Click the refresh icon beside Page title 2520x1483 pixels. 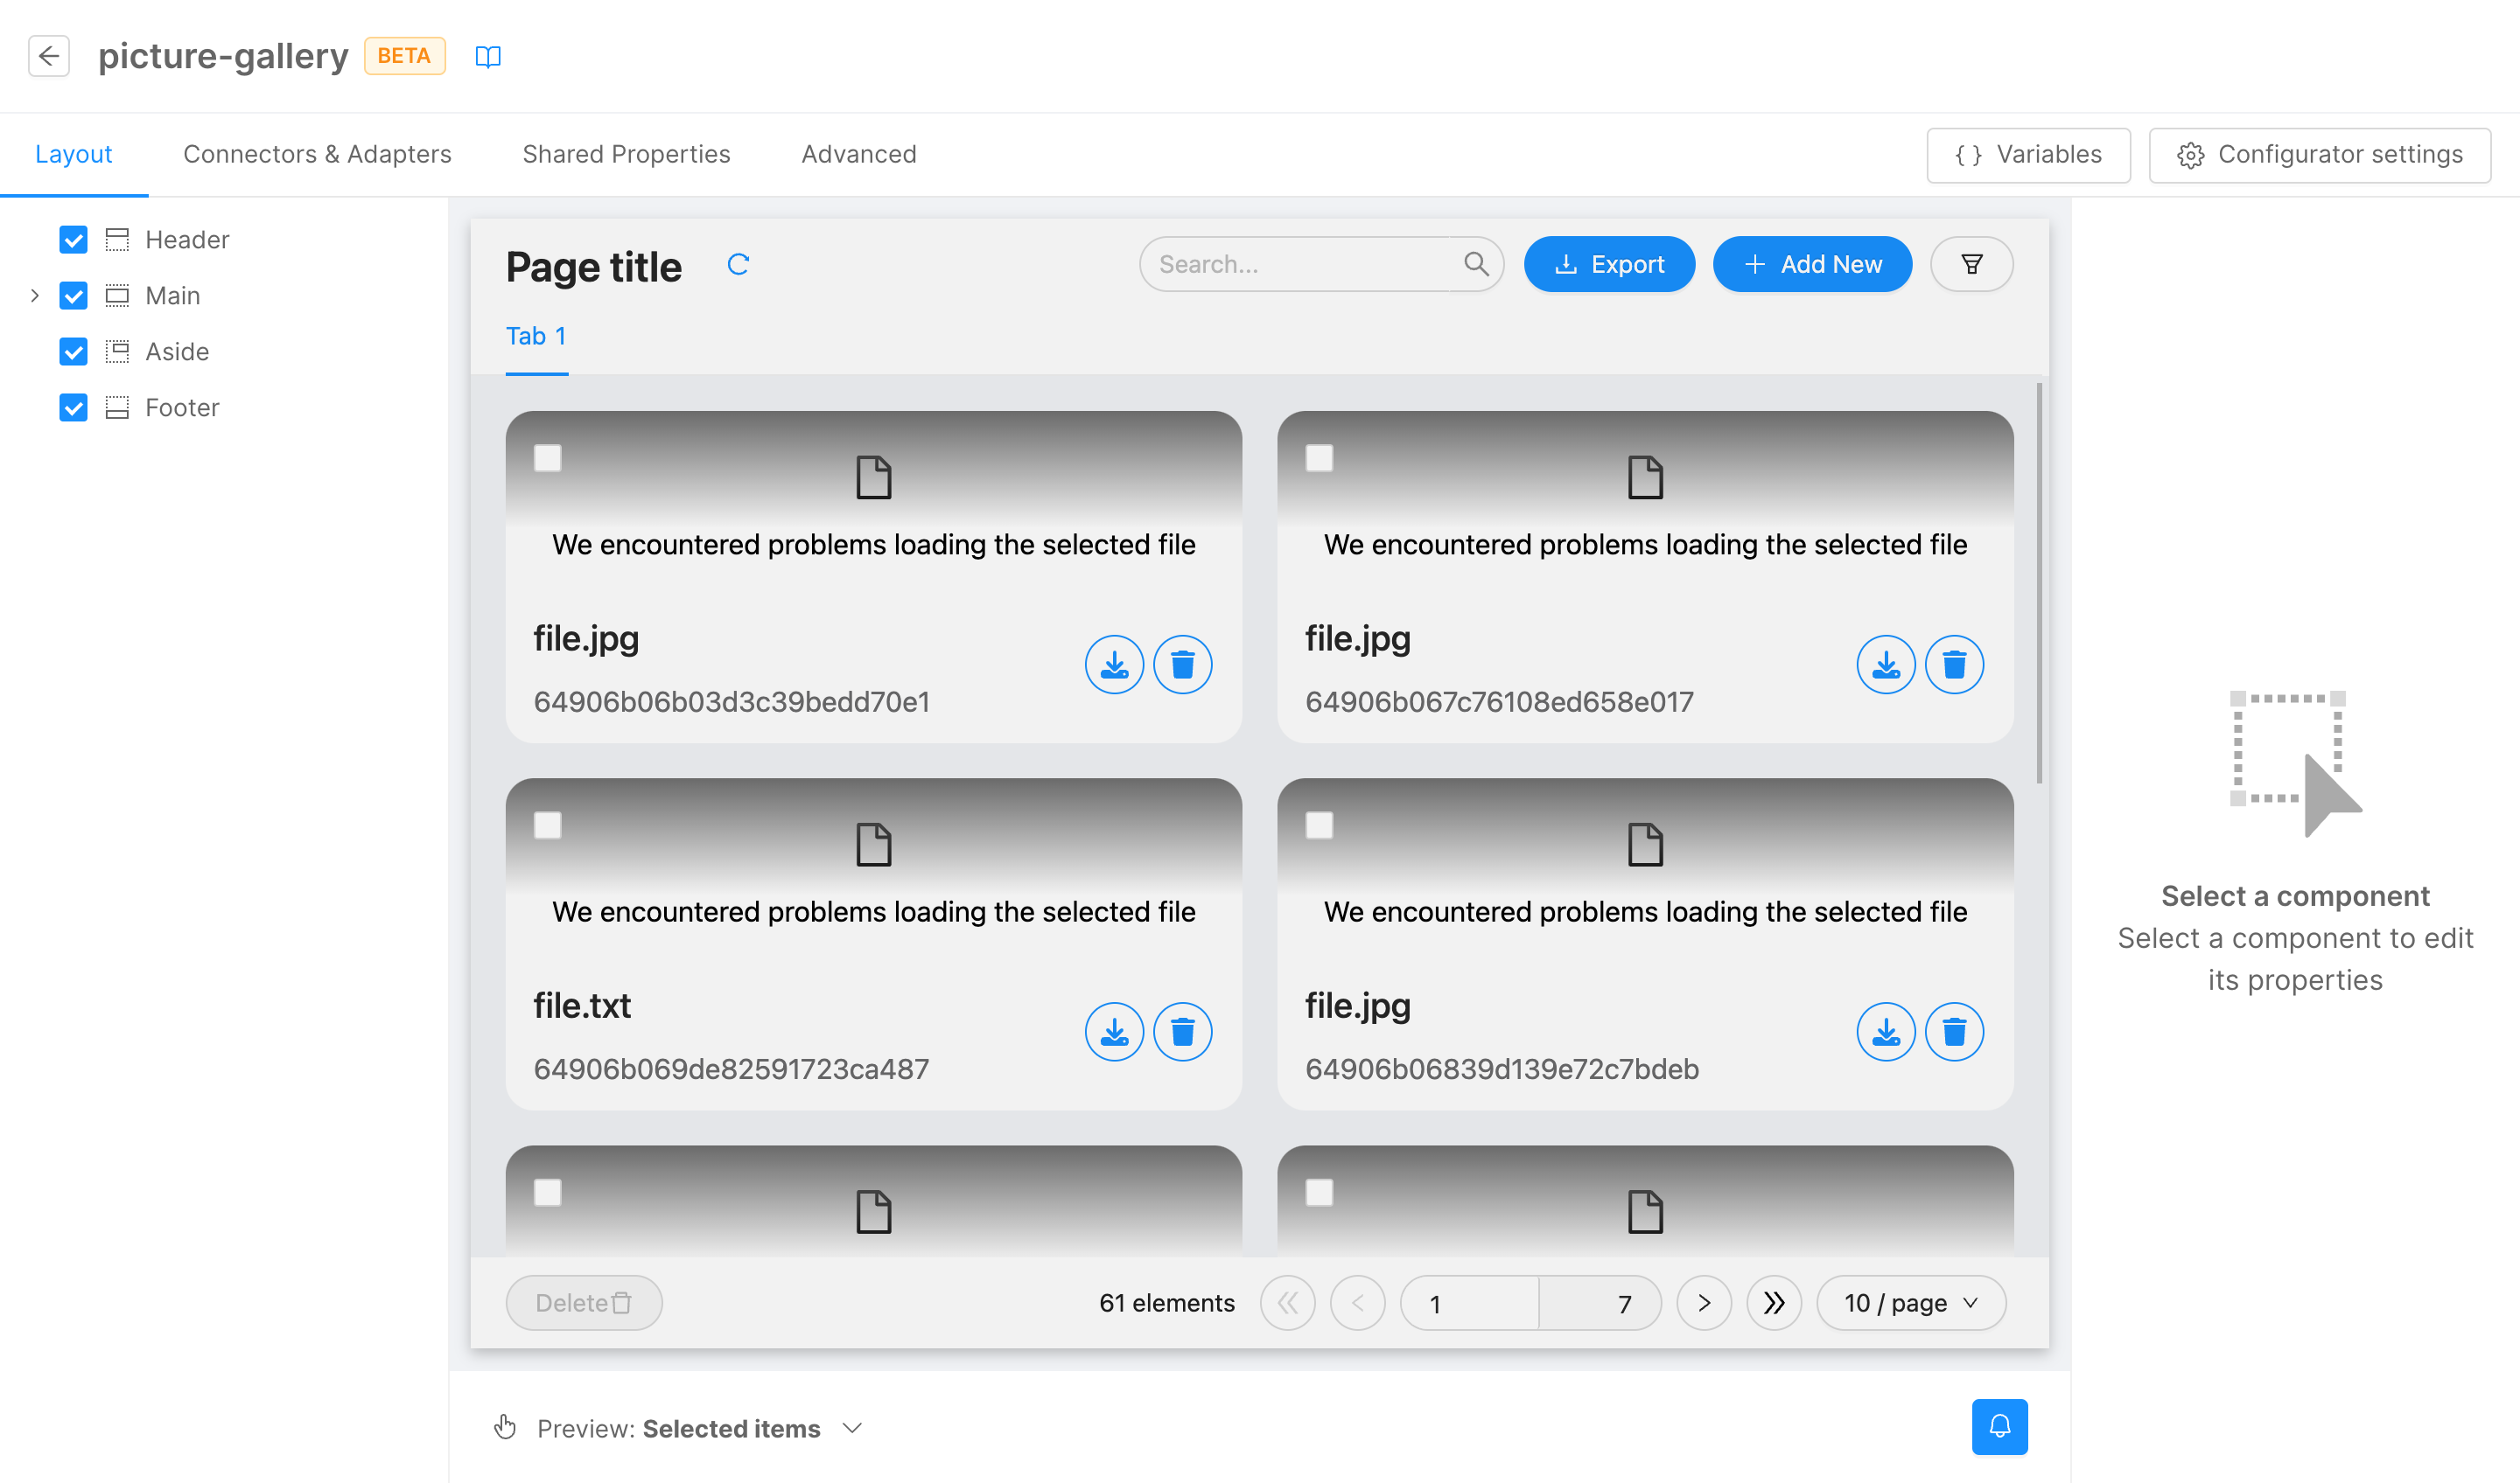(738, 265)
